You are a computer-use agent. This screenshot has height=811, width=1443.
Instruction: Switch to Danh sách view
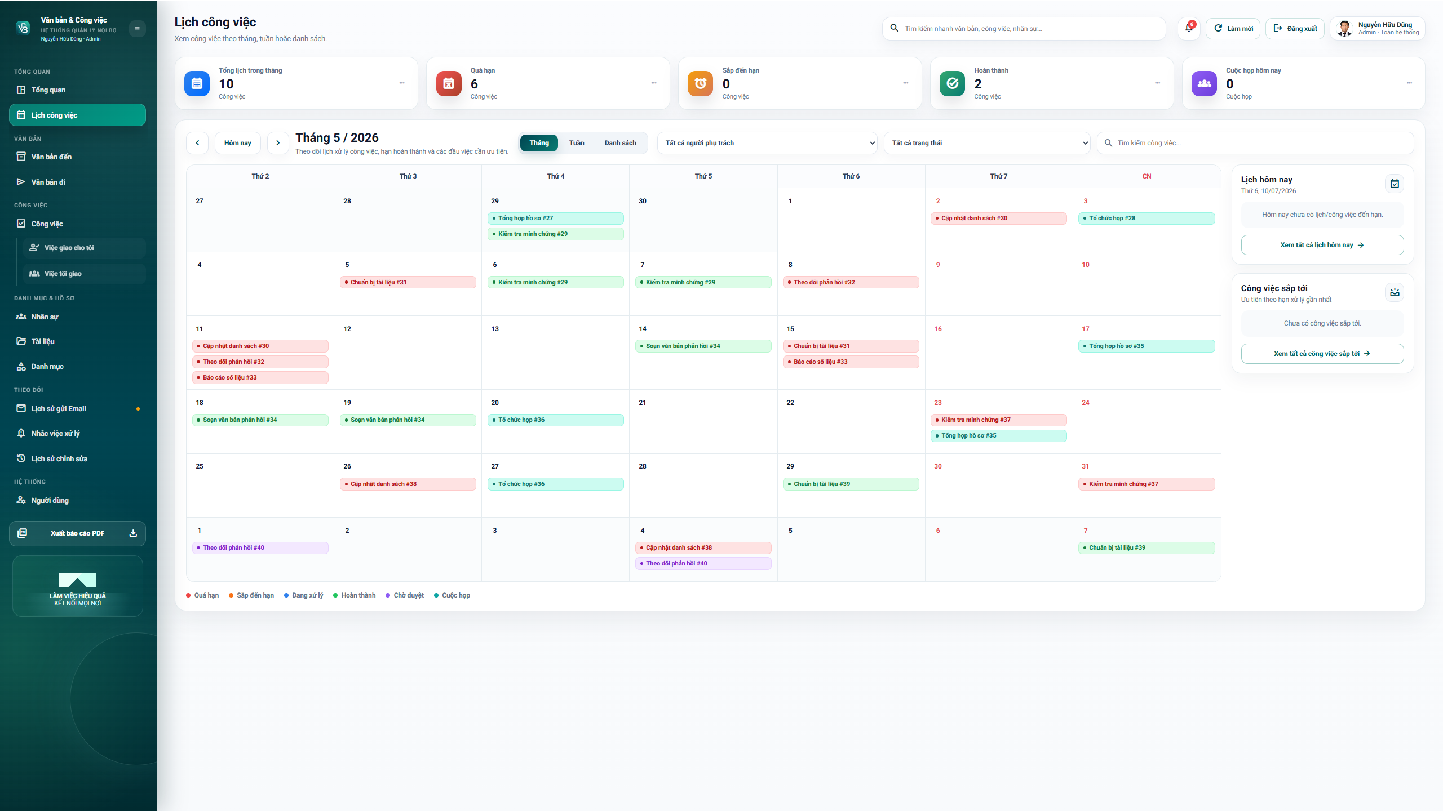621,143
